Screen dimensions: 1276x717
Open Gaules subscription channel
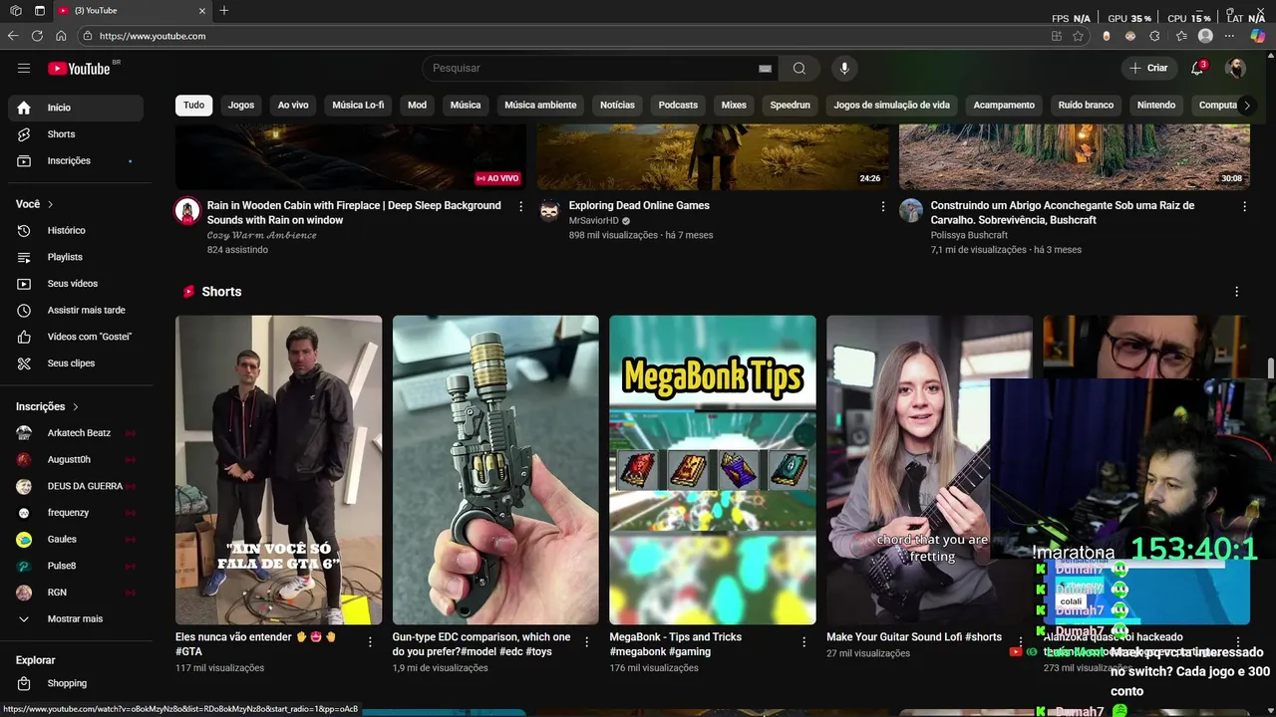coord(76,539)
